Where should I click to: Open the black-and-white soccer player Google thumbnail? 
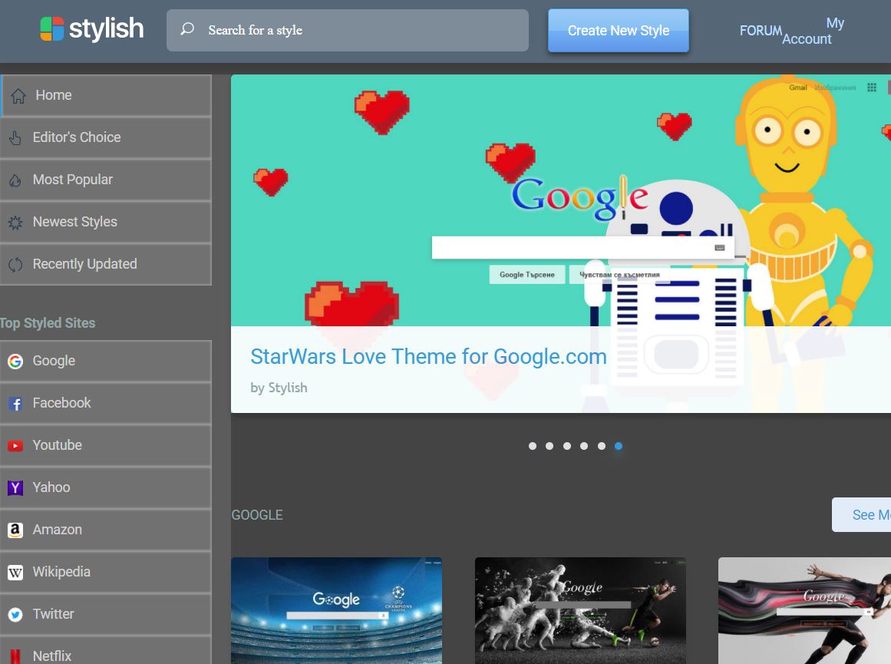pyautogui.click(x=580, y=610)
